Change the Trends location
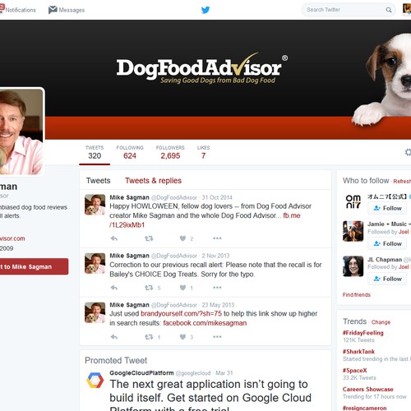The height and width of the screenshot is (411, 411). [381, 322]
